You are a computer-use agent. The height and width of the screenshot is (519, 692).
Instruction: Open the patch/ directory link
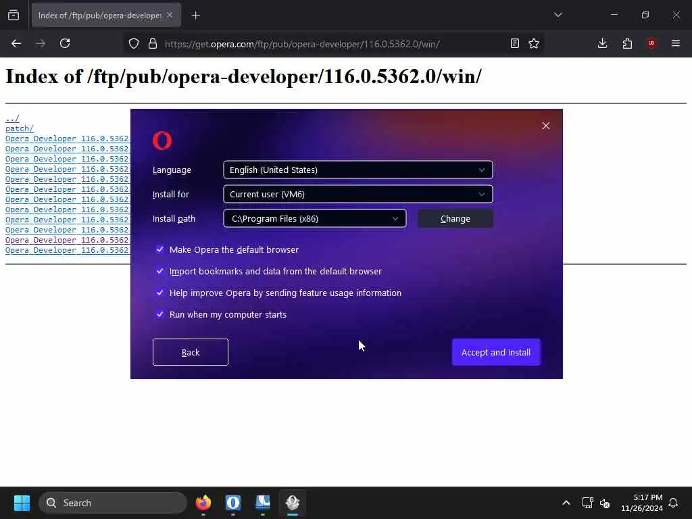click(x=20, y=128)
